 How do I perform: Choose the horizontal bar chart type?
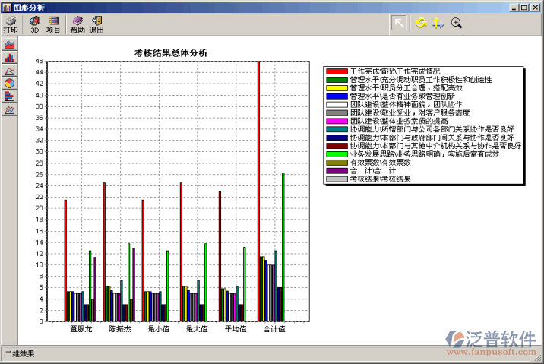click(x=10, y=97)
